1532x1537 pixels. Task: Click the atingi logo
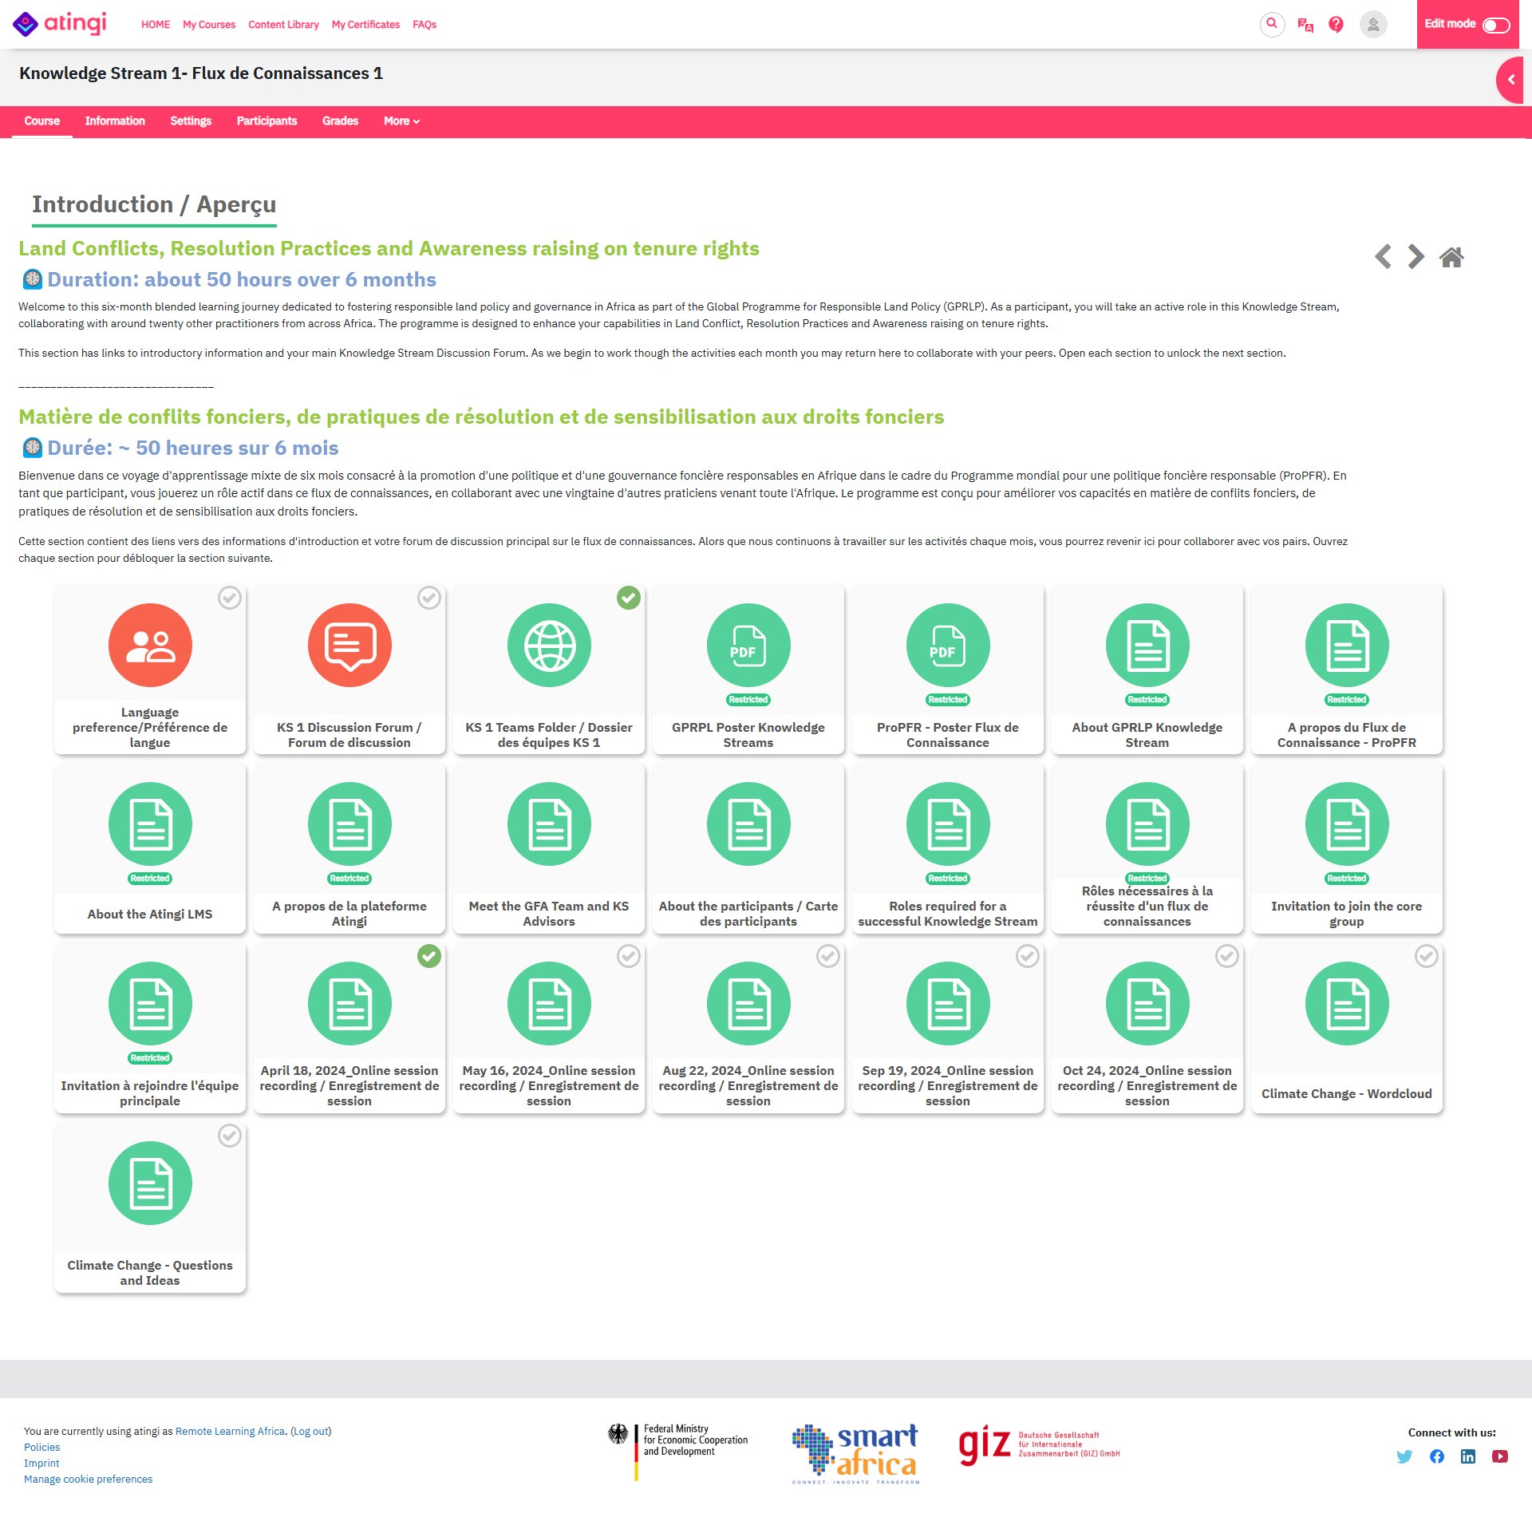point(60,24)
